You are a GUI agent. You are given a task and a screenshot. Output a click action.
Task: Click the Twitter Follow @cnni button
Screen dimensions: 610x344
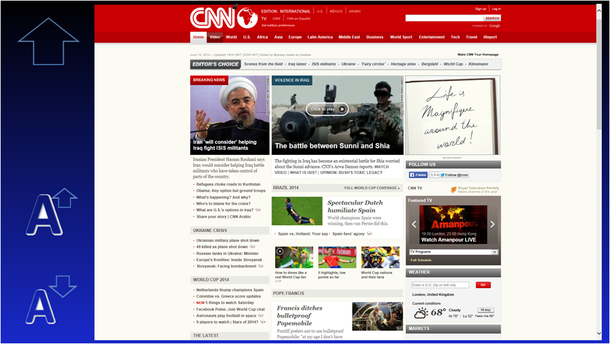(455, 175)
